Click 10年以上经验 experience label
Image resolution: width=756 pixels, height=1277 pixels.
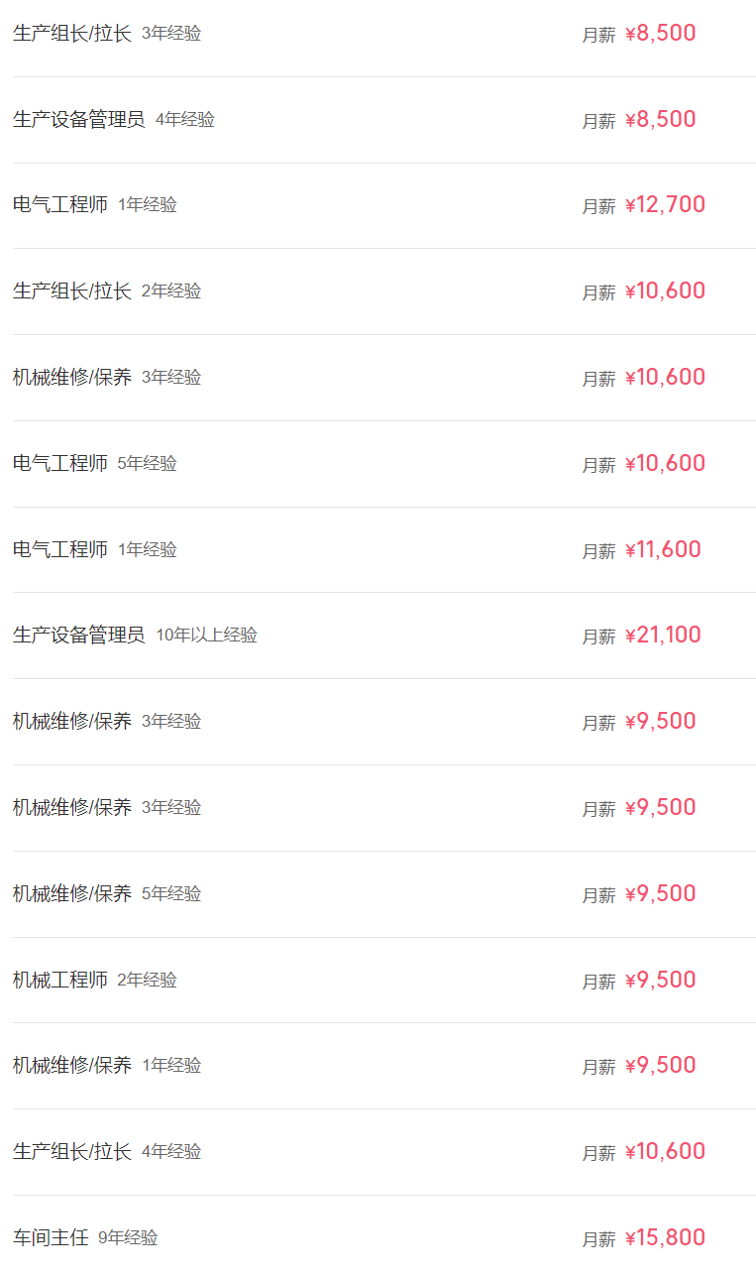(206, 636)
